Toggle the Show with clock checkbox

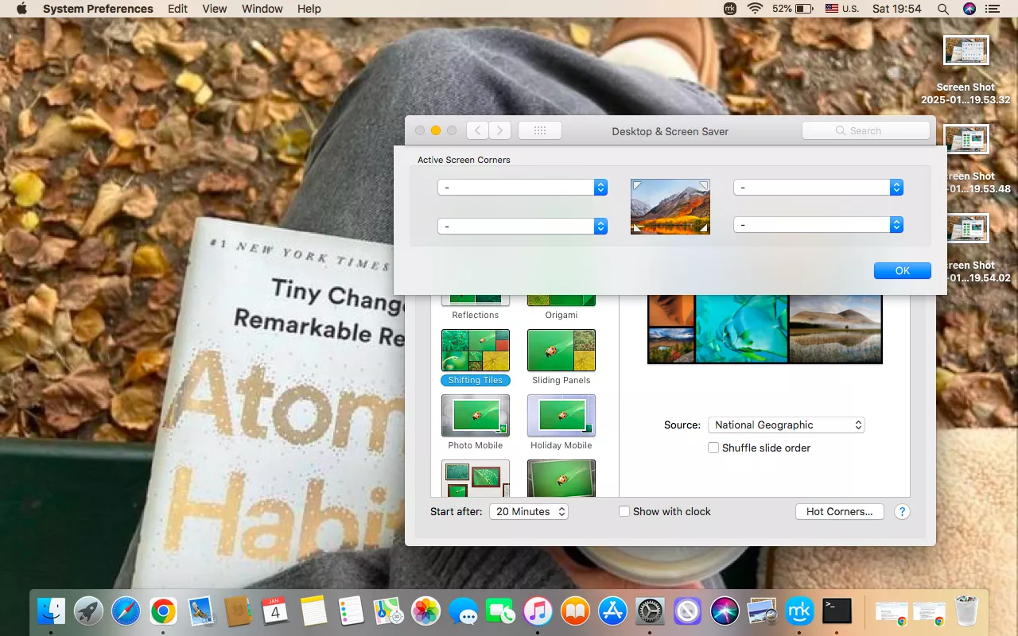point(624,512)
